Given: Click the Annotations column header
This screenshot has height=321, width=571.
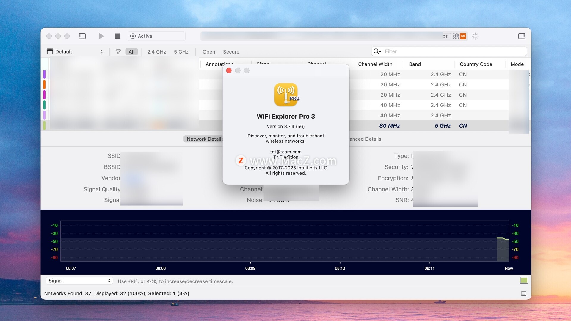Looking at the screenshot, I should tap(219, 64).
